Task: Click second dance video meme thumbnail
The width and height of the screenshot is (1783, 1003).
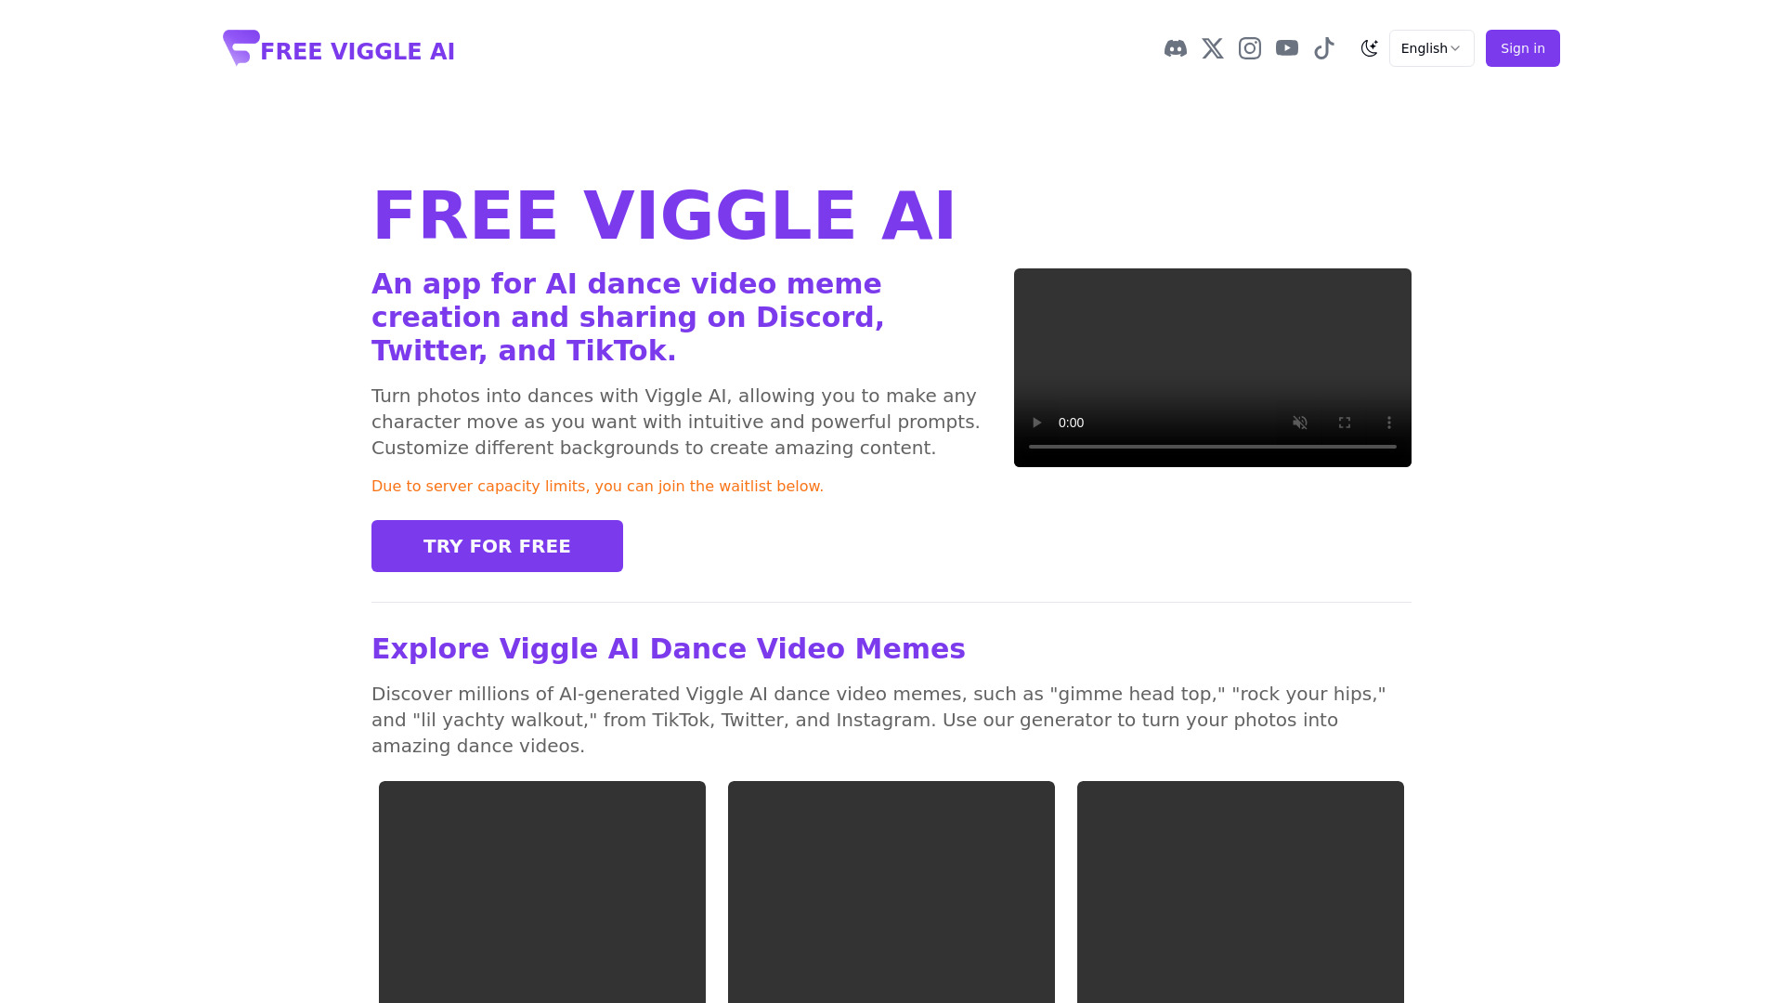Action: (891, 892)
